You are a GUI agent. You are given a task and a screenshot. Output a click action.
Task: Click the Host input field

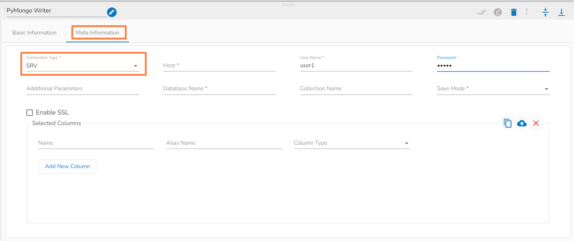(x=219, y=66)
